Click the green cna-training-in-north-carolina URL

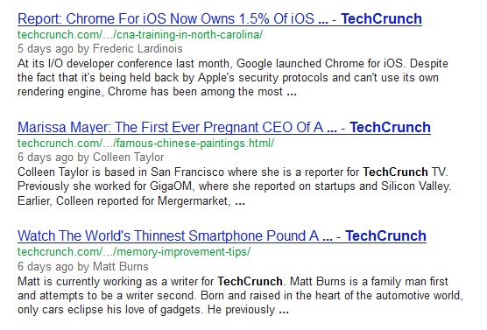point(140,34)
